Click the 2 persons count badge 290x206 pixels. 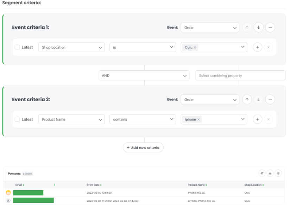(27, 174)
